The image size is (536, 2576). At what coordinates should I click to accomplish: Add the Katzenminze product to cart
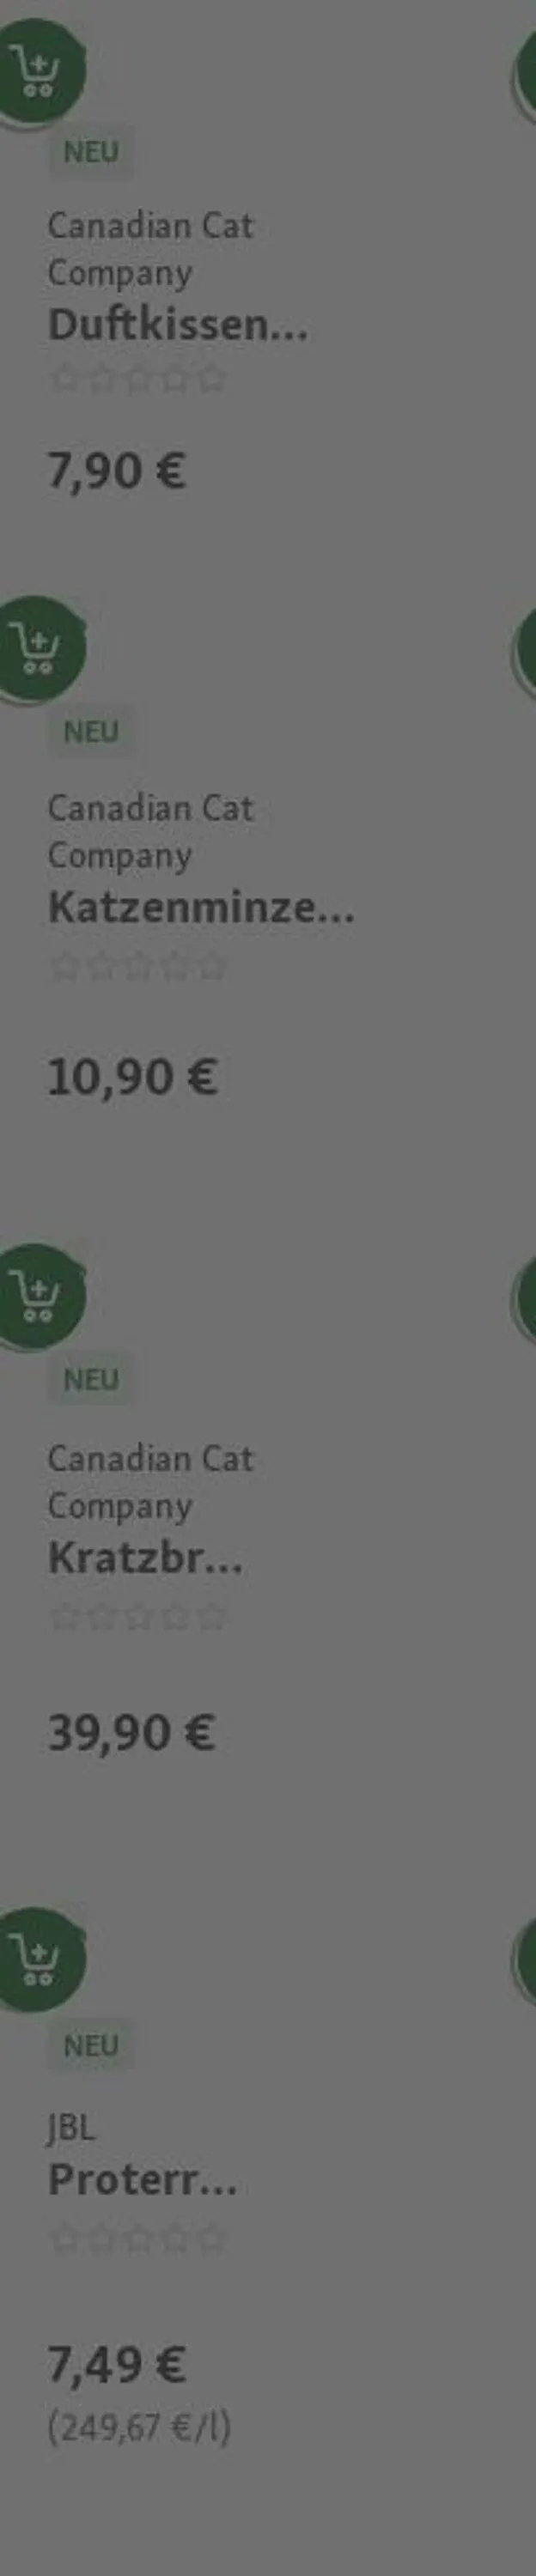(37, 649)
